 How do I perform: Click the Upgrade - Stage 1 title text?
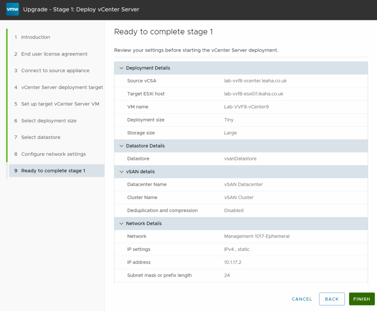click(81, 9)
